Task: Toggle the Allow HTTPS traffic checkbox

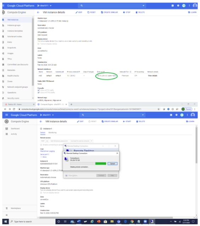Action: tap(38, 93)
